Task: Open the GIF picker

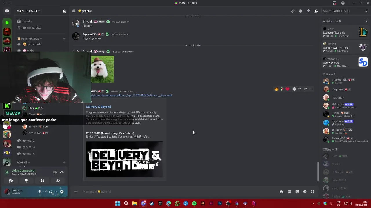Action: [289, 192]
